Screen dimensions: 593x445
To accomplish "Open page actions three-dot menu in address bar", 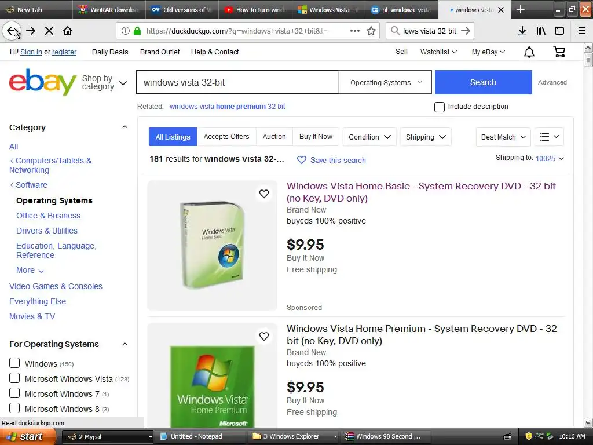I will tap(355, 31).
